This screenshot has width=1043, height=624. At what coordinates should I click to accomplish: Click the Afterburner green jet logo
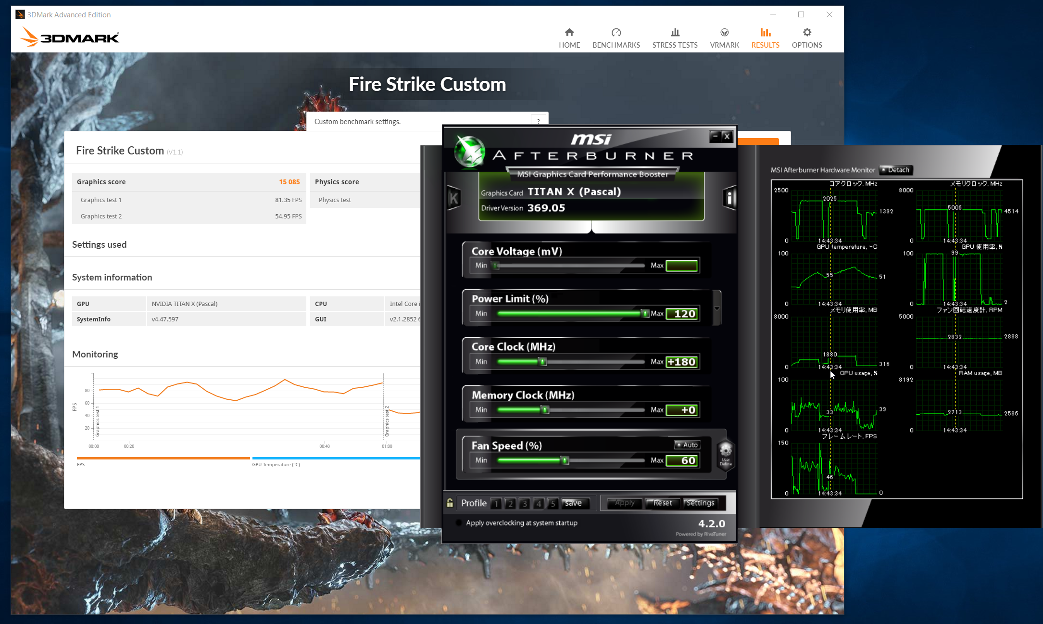[470, 152]
